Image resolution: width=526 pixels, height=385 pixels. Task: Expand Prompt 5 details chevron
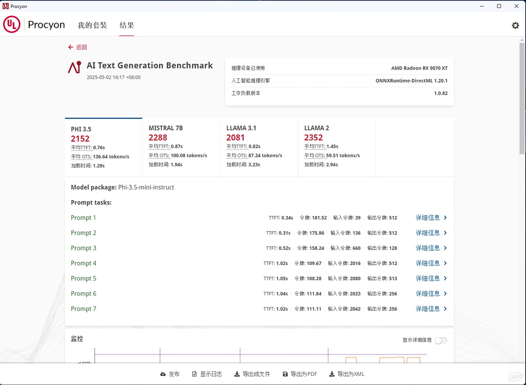(x=445, y=278)
